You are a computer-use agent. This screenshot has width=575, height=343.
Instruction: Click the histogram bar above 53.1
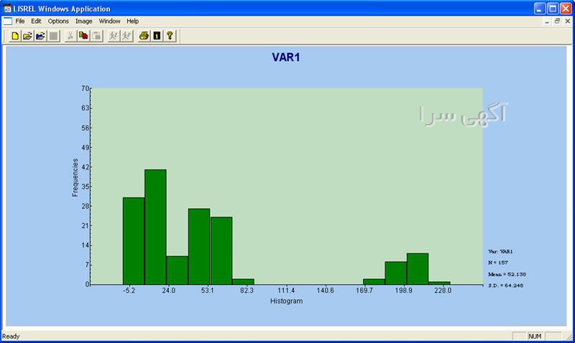pos(199,246)
